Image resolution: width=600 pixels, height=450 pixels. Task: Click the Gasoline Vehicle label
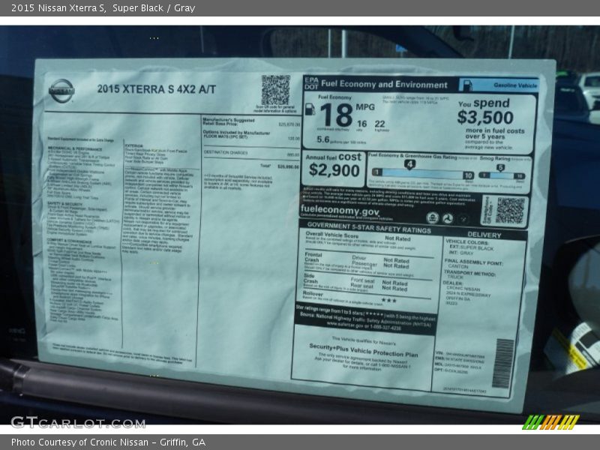(x=515, y=85)
